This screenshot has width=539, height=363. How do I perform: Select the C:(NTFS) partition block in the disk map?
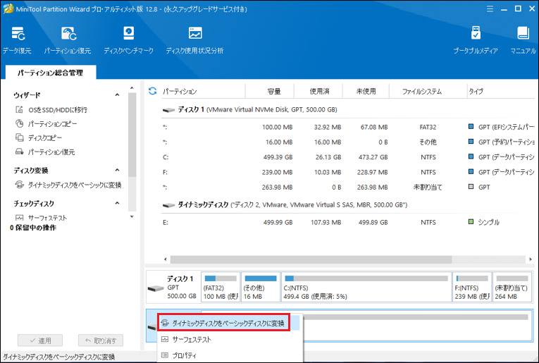[365, 287]
